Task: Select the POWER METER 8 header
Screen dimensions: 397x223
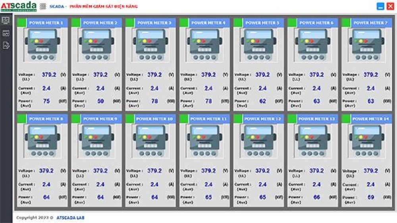Action: coord(47,118)
